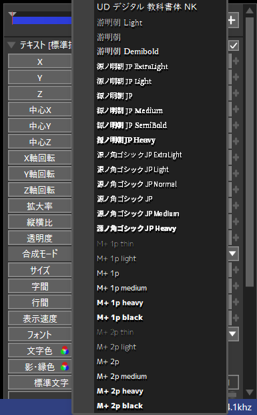
Task: Click the red timeline frame marker
Action: [x=12, y=17]
